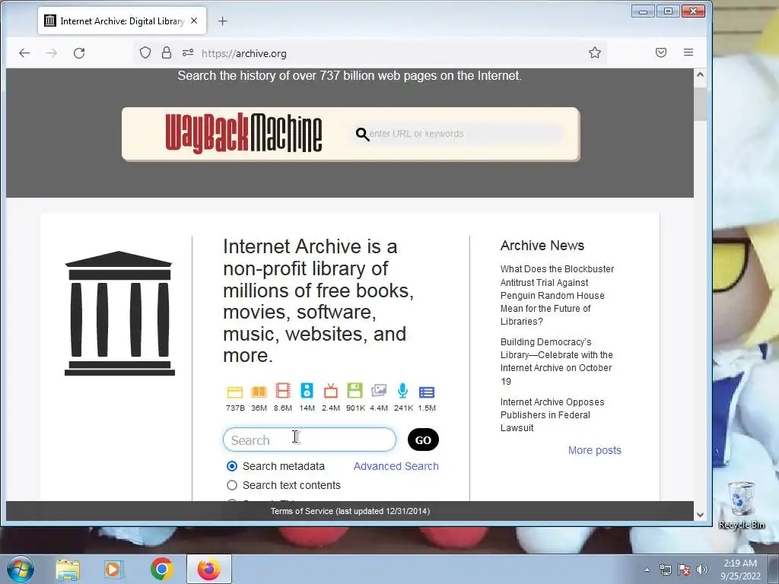The height and width of the screenshot is (584, 779).
Task: Click the Internet Archive temple logo
Action: [119, 313]
